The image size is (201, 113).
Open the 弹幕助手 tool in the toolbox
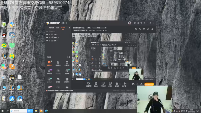pos(49,63)
